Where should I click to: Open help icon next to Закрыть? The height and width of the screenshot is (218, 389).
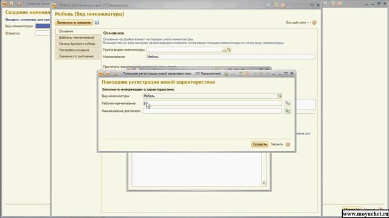(287, 144)
